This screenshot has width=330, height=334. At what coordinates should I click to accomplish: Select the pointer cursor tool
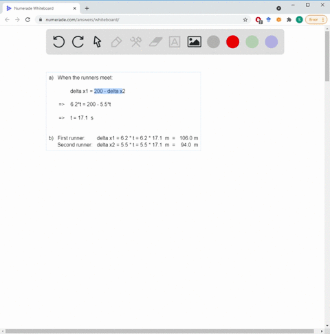click(98, 42)
